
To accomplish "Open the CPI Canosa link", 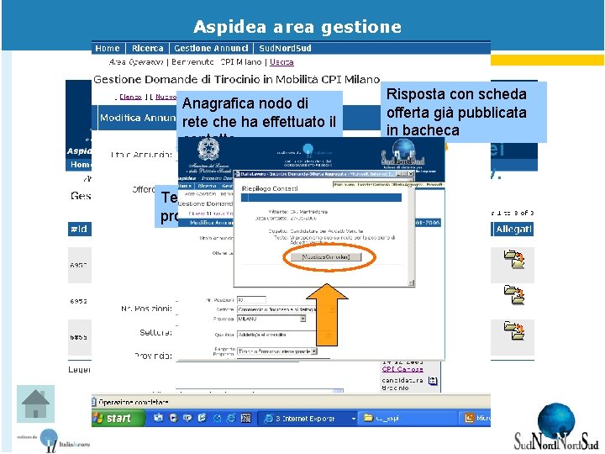I will pyautogui.click(x=402, y=369).
